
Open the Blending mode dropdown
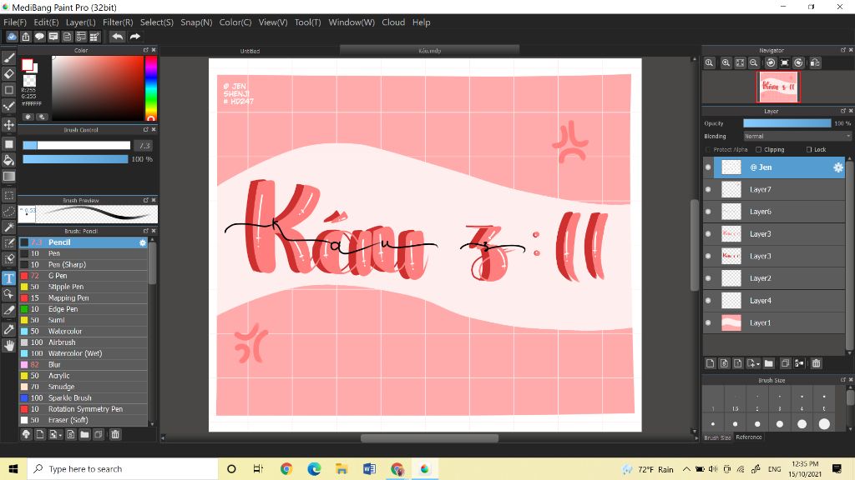pos(797,136)
